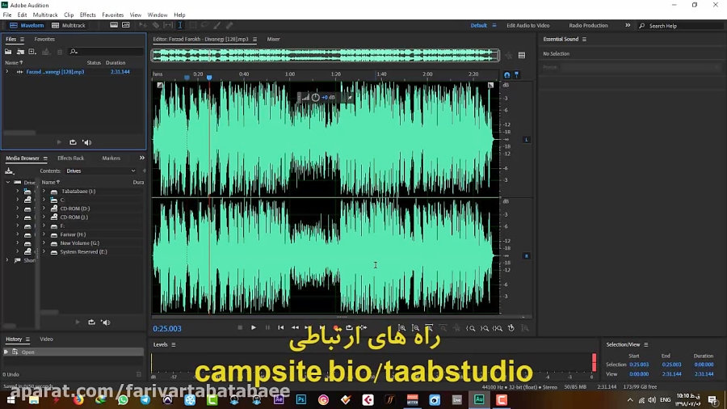Open the Essential Sound panel menu
Image resolution: width=727 pixels, height=409 pixels.
click(x=584, y=40)
